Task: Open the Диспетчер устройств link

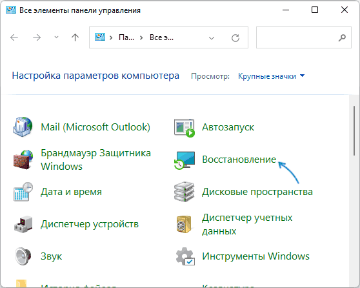Action: (x=90, y=224)
